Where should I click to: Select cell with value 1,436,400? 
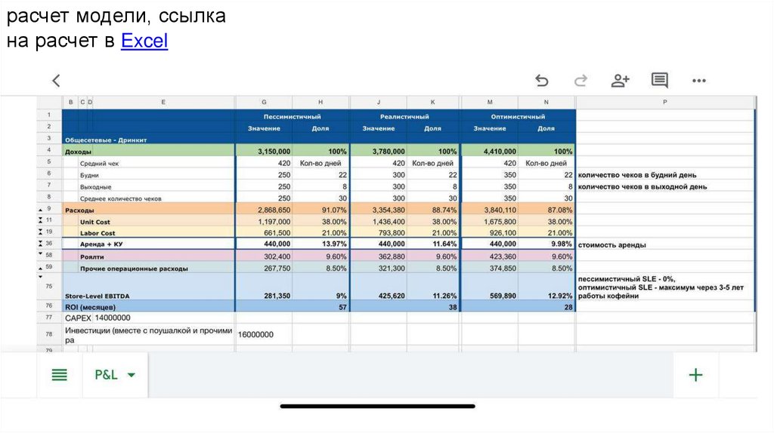pos(379,221)
